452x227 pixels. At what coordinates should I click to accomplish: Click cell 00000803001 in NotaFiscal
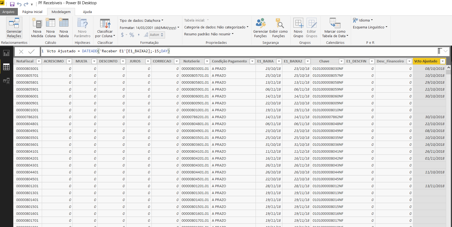click(27, 68)
